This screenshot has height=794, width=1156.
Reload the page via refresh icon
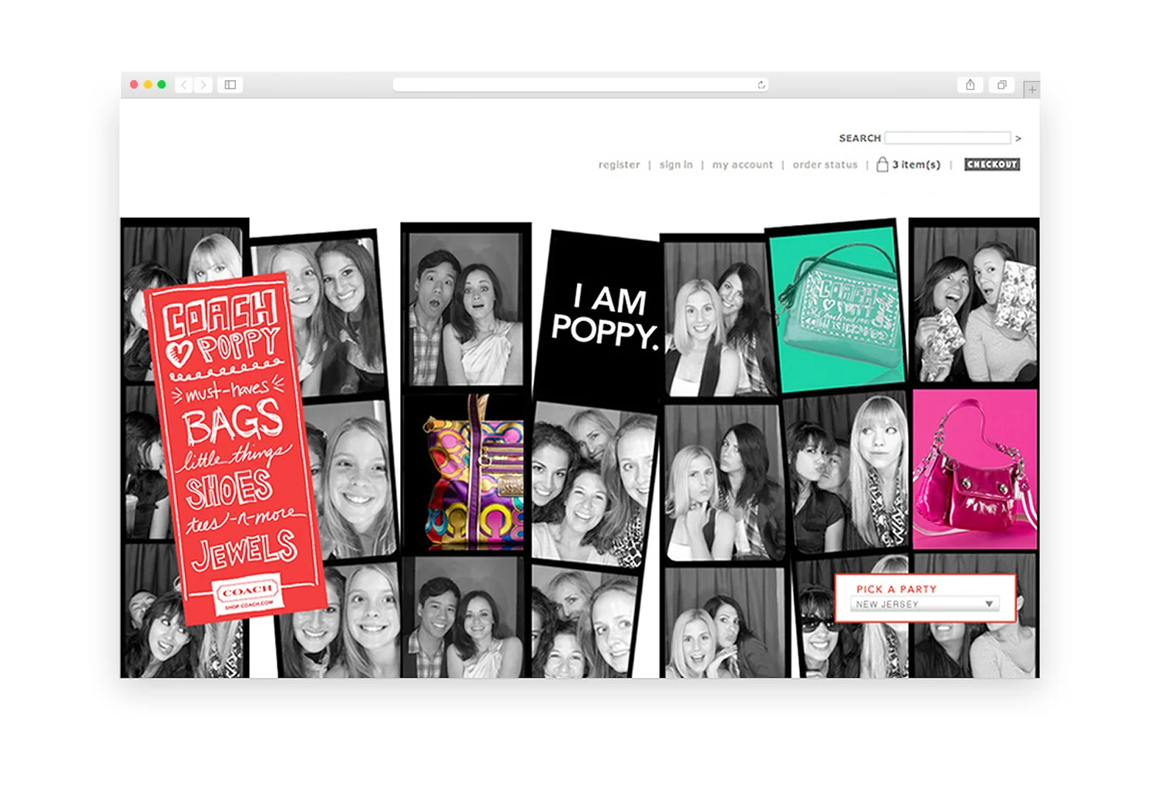[x=761, y=85]
